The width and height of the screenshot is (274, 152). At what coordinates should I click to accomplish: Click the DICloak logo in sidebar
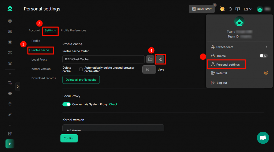[10, 9]
